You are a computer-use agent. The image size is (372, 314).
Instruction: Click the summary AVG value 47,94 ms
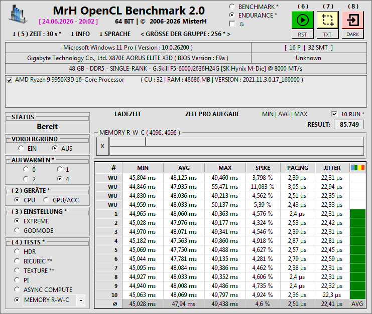pyautogui.click(x=184, y=304)
